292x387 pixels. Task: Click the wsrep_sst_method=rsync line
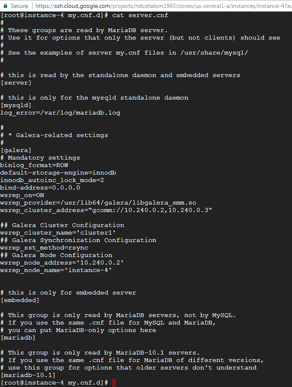(44, 248)
